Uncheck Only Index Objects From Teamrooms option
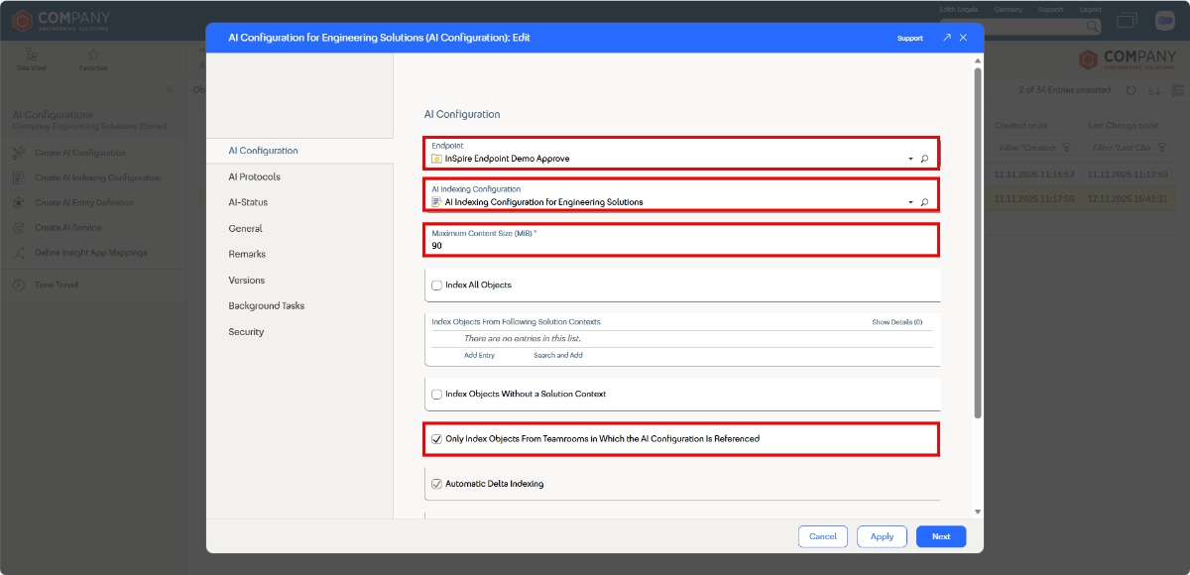 coord(437,438)
